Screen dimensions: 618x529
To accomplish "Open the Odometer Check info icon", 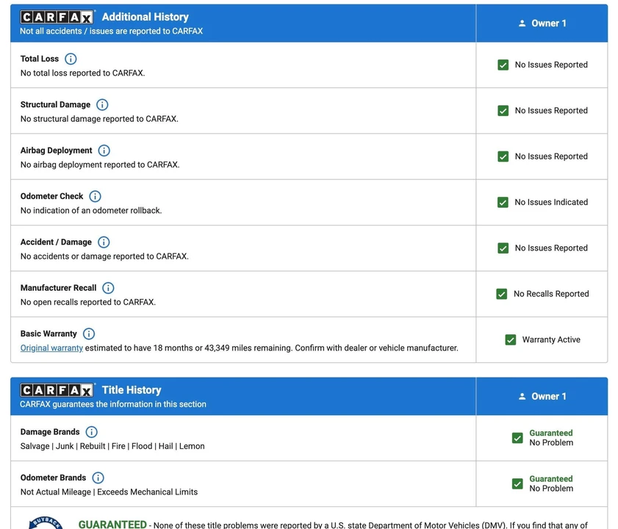I will (x=95, y=196).
